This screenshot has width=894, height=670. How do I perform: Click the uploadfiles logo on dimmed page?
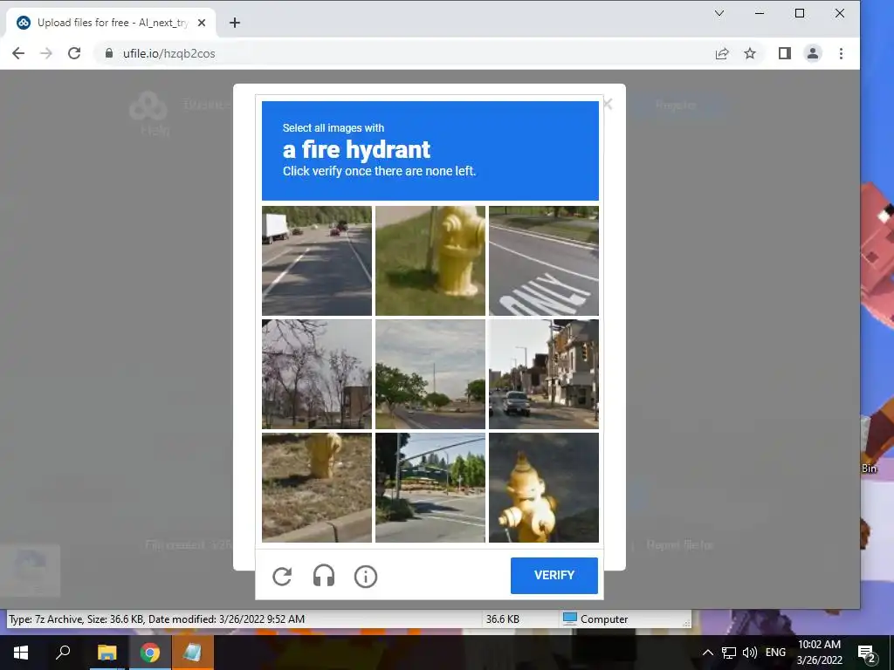148,106
